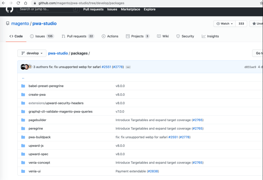The image size is (263, 180).
Task: Open the extensions/upward-security-headers folder
Action: tap(56, 103)
